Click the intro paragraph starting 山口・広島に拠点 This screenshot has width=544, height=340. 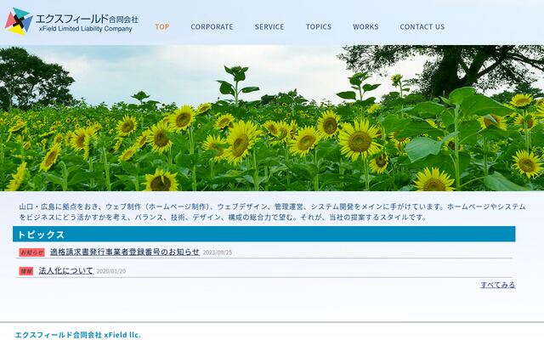(272, 212)
